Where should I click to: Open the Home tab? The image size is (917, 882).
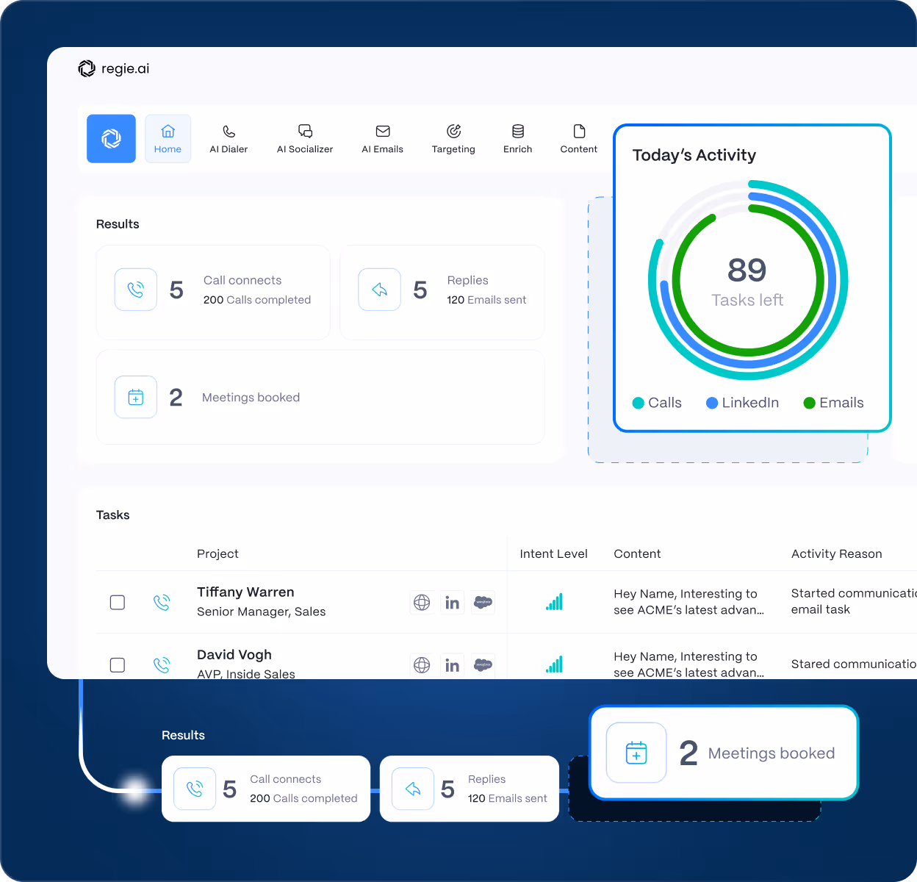[x=168, y=138]
